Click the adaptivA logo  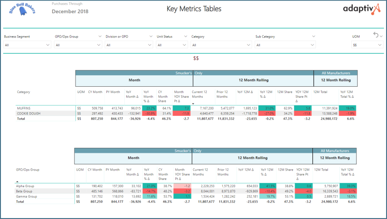[361, 10]
